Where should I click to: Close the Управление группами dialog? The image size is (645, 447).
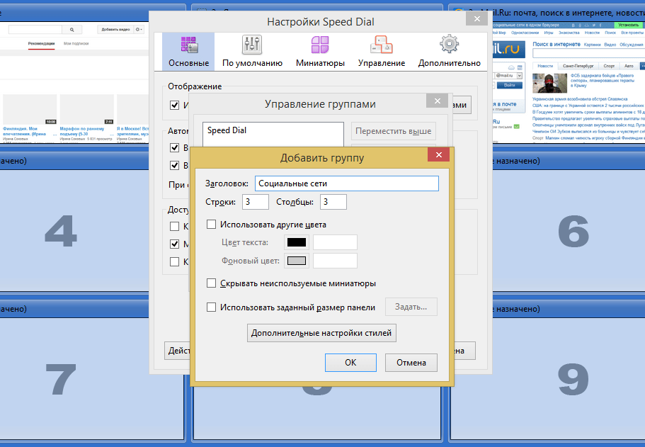(438, 101)
